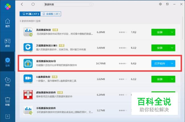This screenshot has height=122, width=185.
Task: Click the refresh circular arrow icon
Action: (33, 4)
